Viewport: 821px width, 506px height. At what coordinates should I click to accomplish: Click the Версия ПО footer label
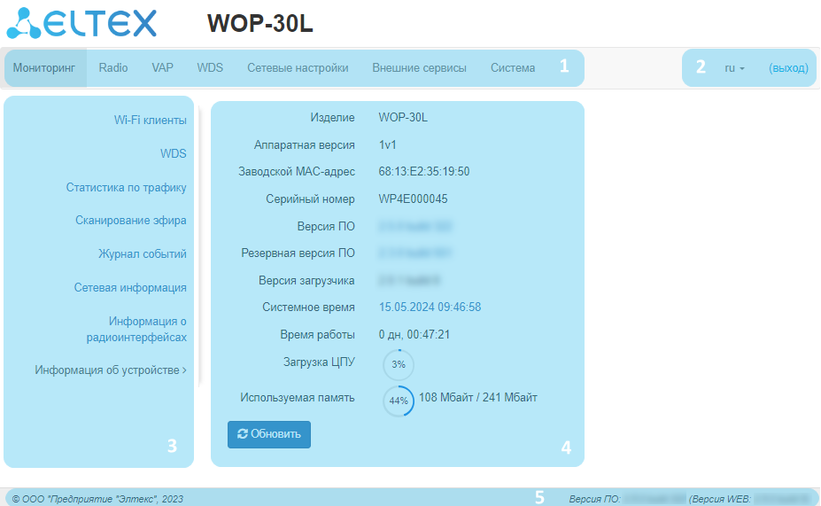click(595, 499)
